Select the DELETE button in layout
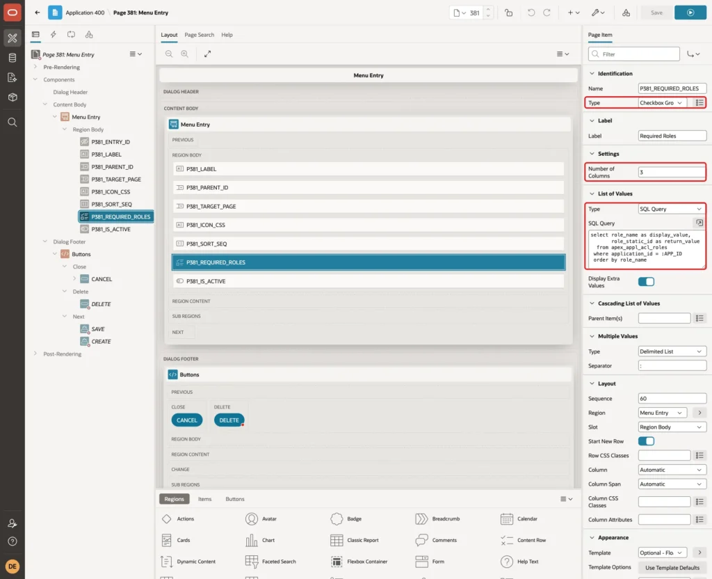The width and height of the screenshot is (712, 579). tap(229, 420)
